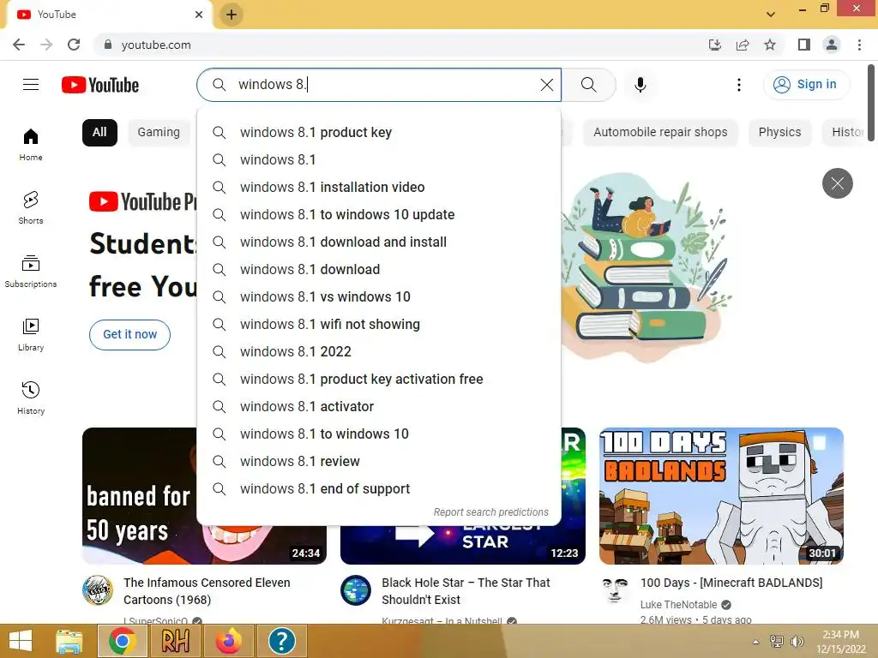Screen dimensions: 878x658
Task: Open Luke TheNotable channel name
Action: [678, 605]
